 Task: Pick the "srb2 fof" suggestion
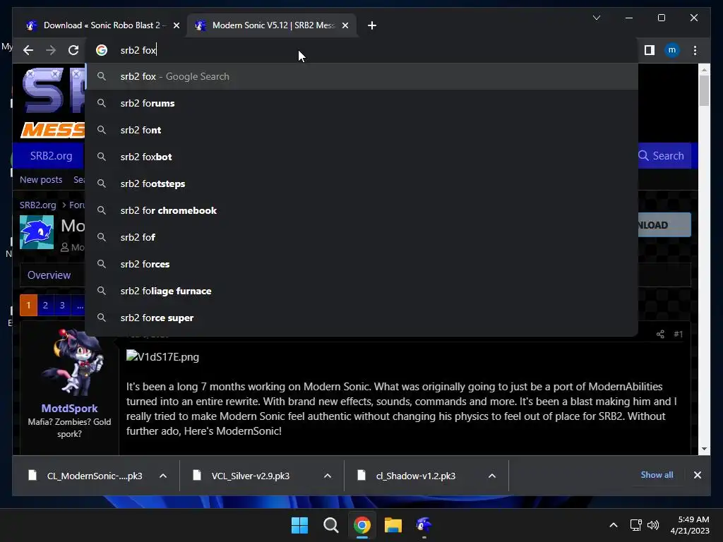coord(361,237)
